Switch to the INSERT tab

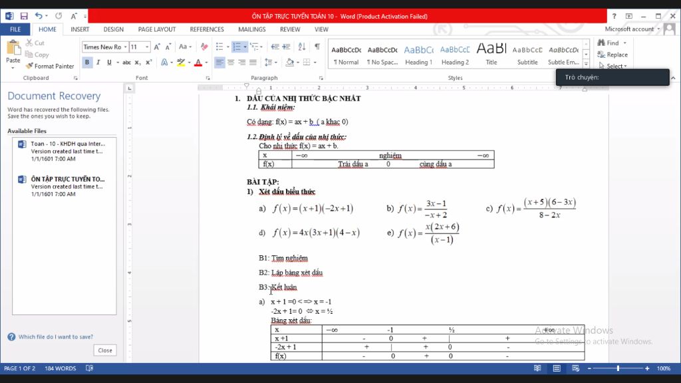coord(80,29)
